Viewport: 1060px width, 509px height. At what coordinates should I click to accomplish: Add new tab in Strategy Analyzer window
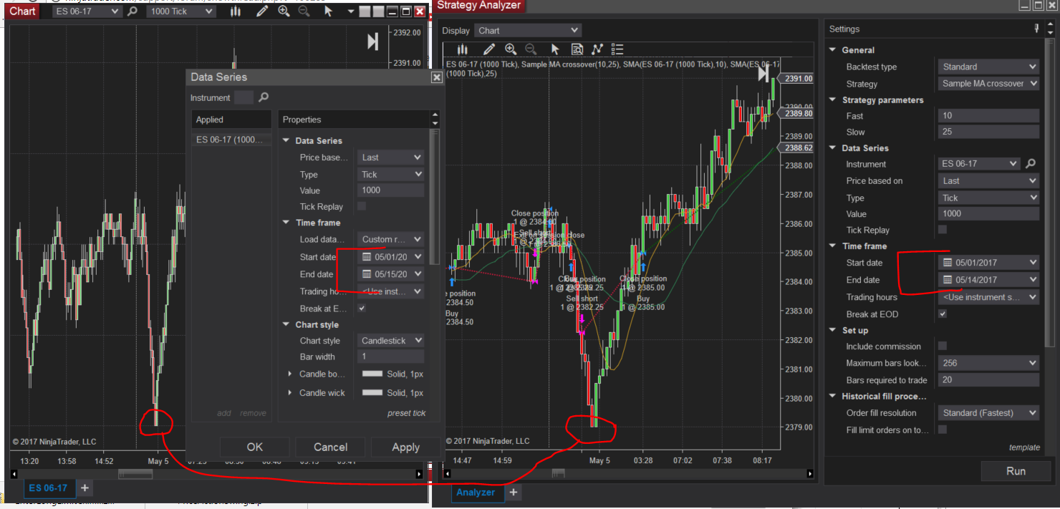[513, 493]
